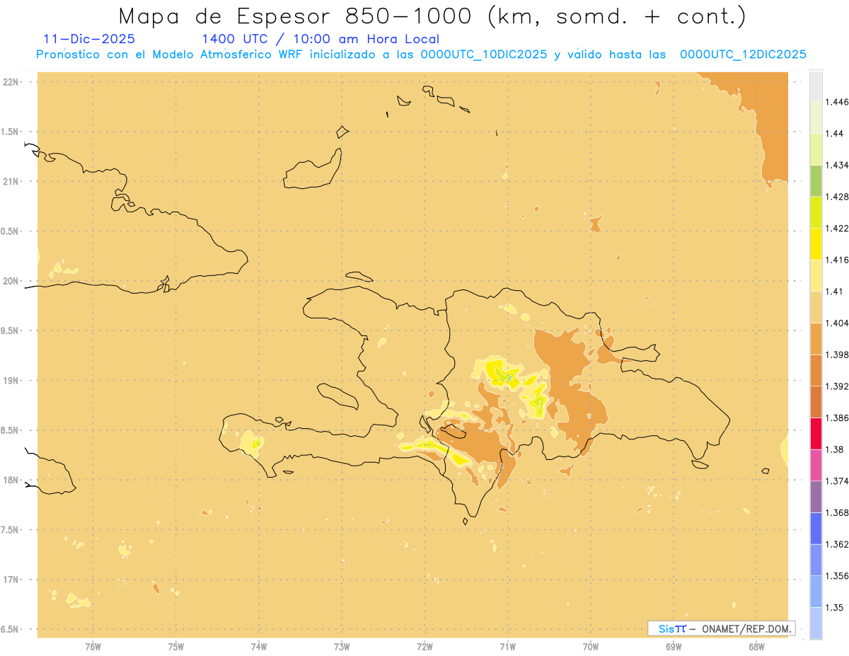The height and width of the screenshot is (656, 849).
Task: Click the legend value 1.35
Action: pos(835,607)
